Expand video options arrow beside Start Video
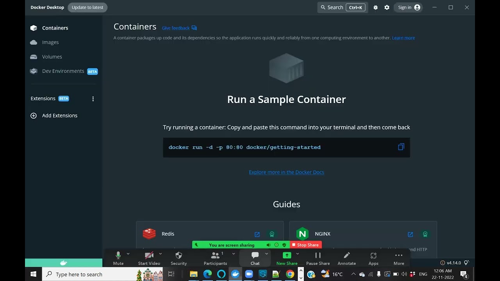This screenshot has width=500, height=281. pos(161,254)
